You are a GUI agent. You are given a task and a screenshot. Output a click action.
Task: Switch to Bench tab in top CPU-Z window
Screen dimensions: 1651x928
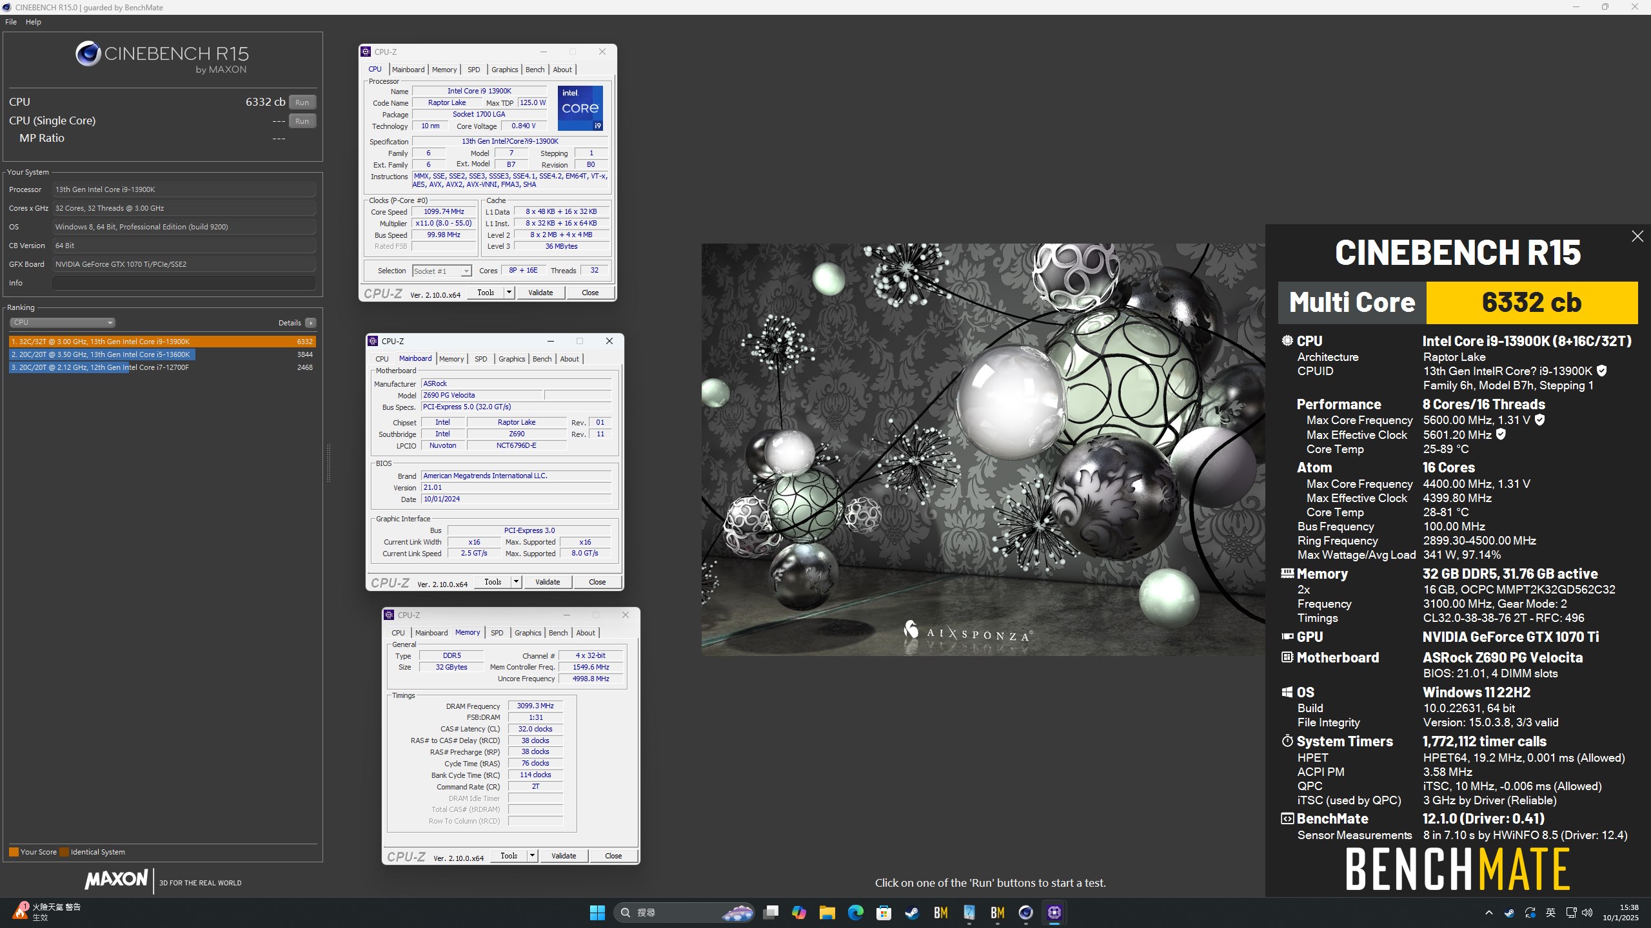tap(535, 70)
